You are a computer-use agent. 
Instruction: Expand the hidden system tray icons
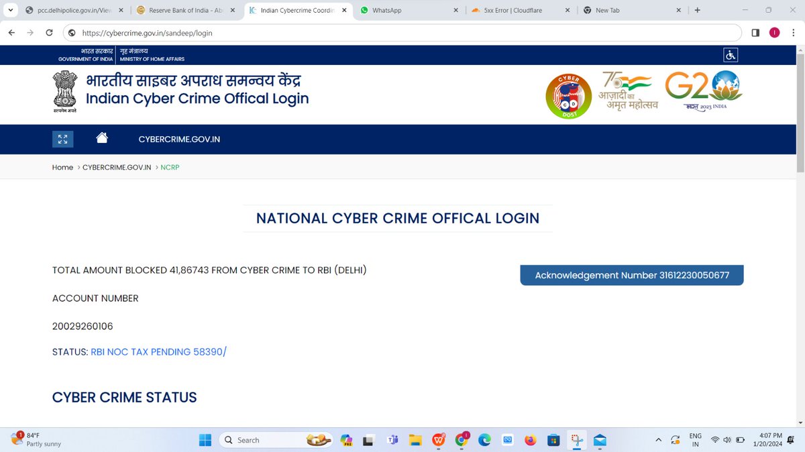tap(658, 440)
